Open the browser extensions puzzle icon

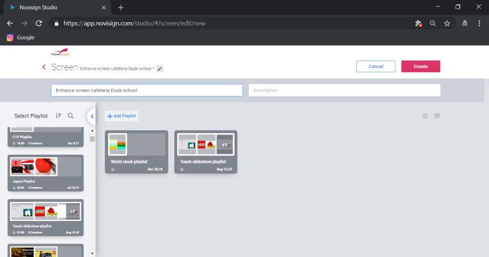tap(418, 23)
